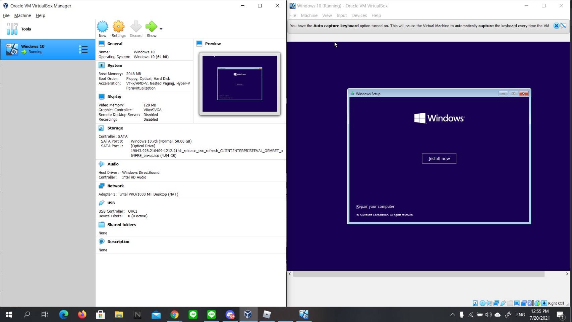Click the Right Ctrl host key label
Screen dimensions: 572x322
pos(556,303)
